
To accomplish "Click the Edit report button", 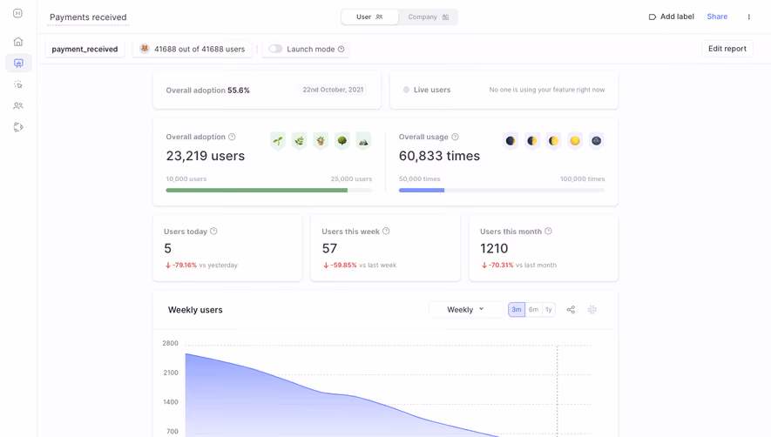I will (x=727, y=49).
